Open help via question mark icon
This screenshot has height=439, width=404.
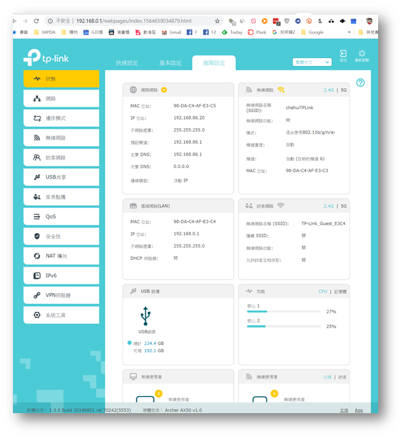[x=360, y=83]
